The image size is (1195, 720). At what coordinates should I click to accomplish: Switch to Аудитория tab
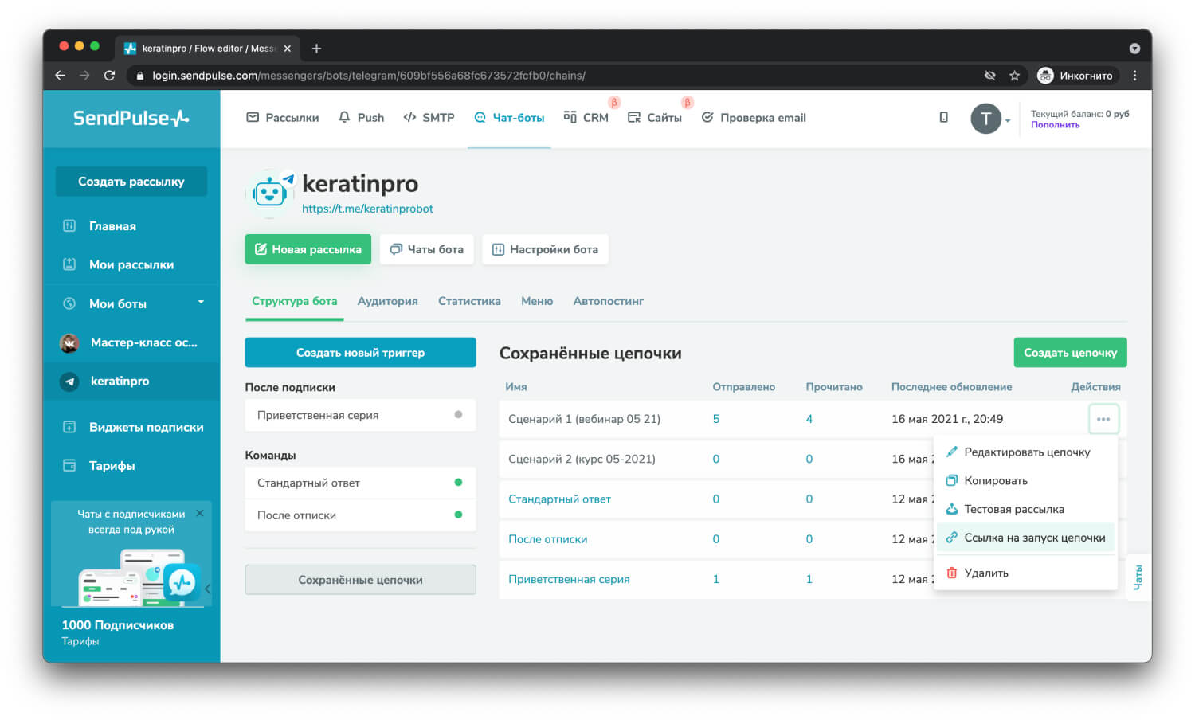pyautogui.click(x=388, y=301)
